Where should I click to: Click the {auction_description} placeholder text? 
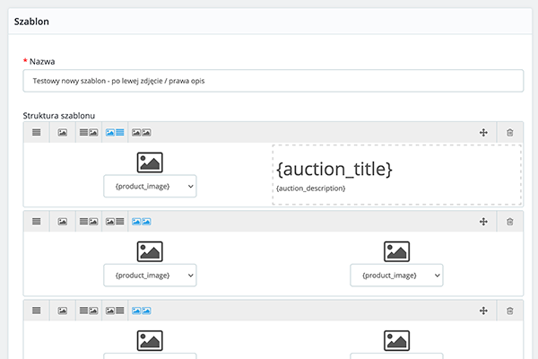pyautogui.click(x=311, y=188)
